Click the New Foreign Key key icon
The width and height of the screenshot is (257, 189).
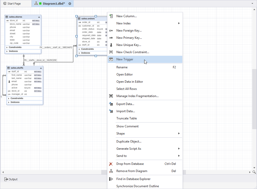coord(111,31)
